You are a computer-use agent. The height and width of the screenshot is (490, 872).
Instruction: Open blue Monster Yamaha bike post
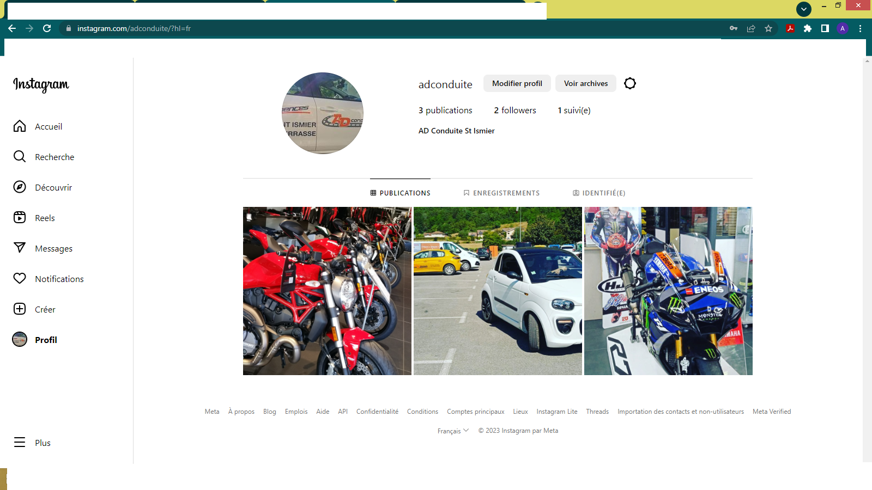668,291
